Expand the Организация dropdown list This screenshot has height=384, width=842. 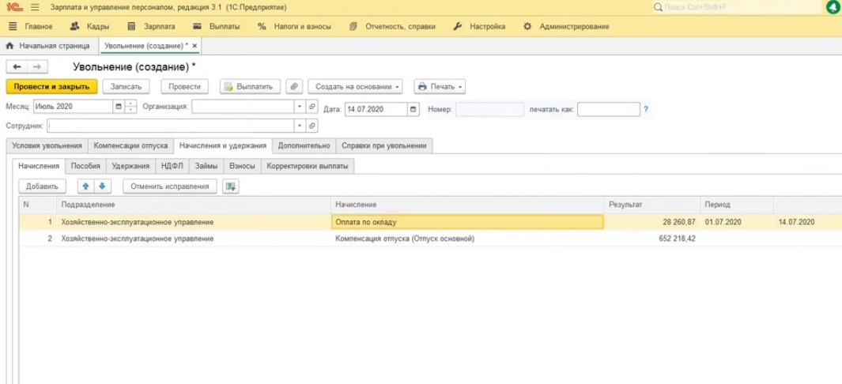[300, 107]
